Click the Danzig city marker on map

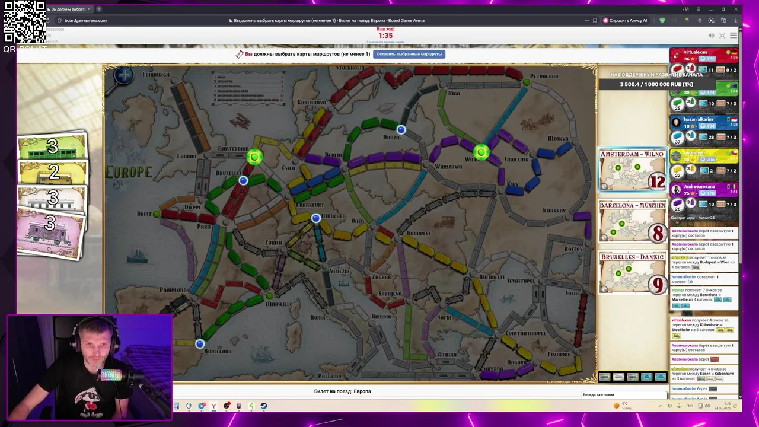[x=401, y=129]
